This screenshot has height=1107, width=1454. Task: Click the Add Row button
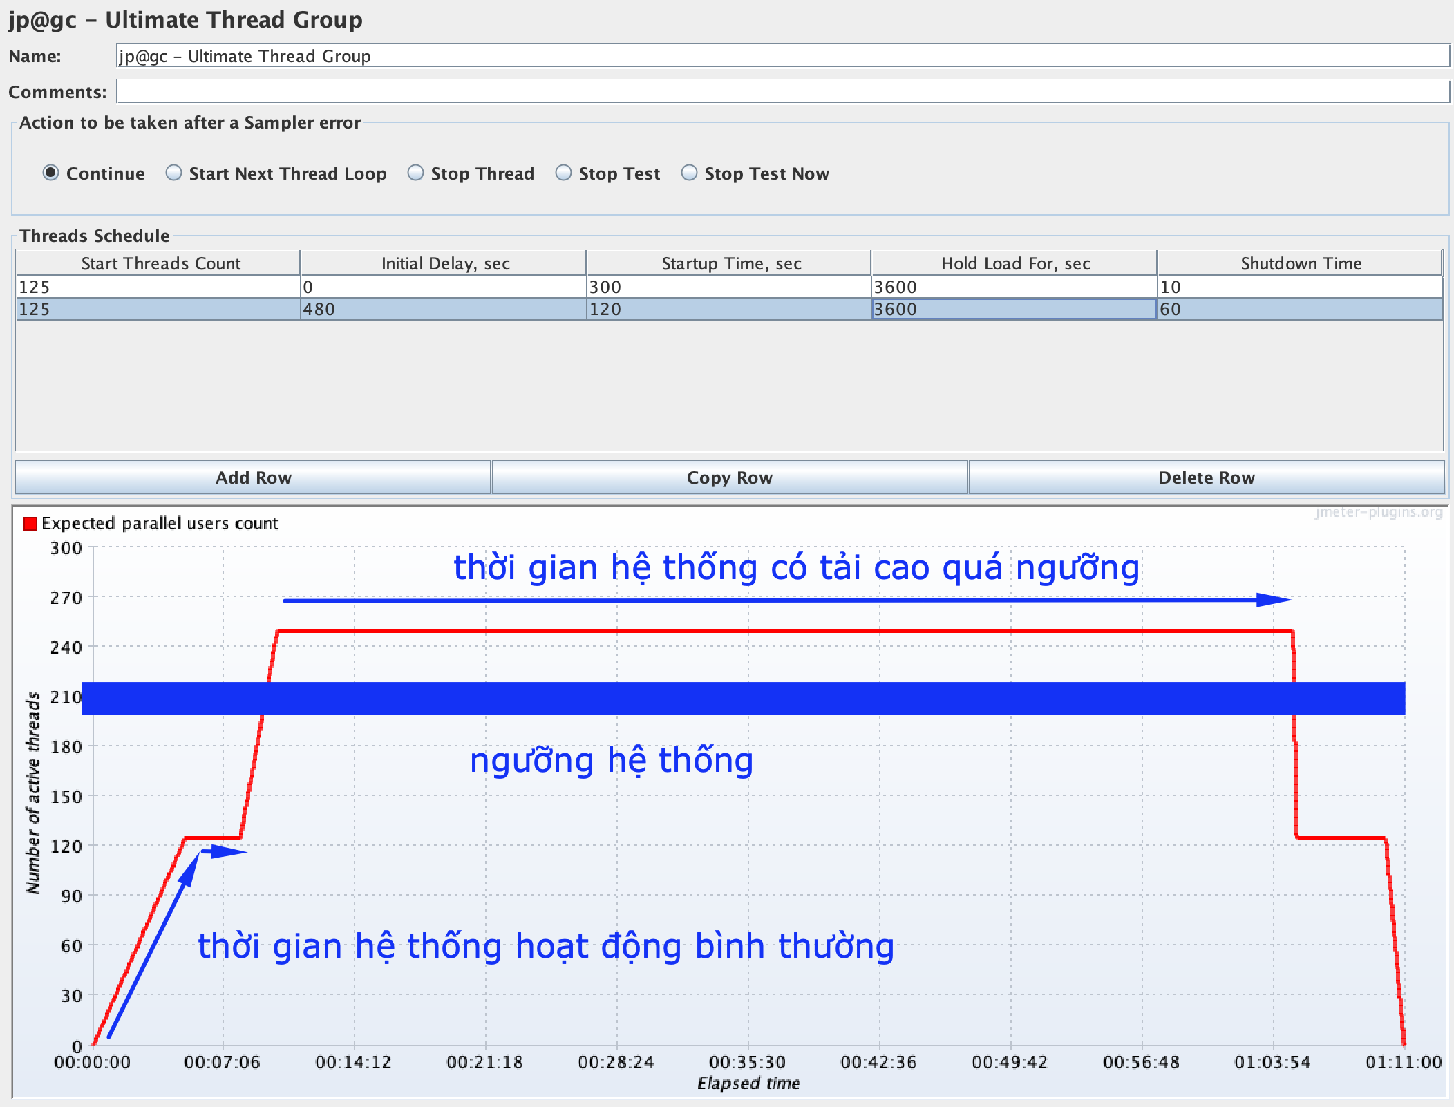[253, 477]
